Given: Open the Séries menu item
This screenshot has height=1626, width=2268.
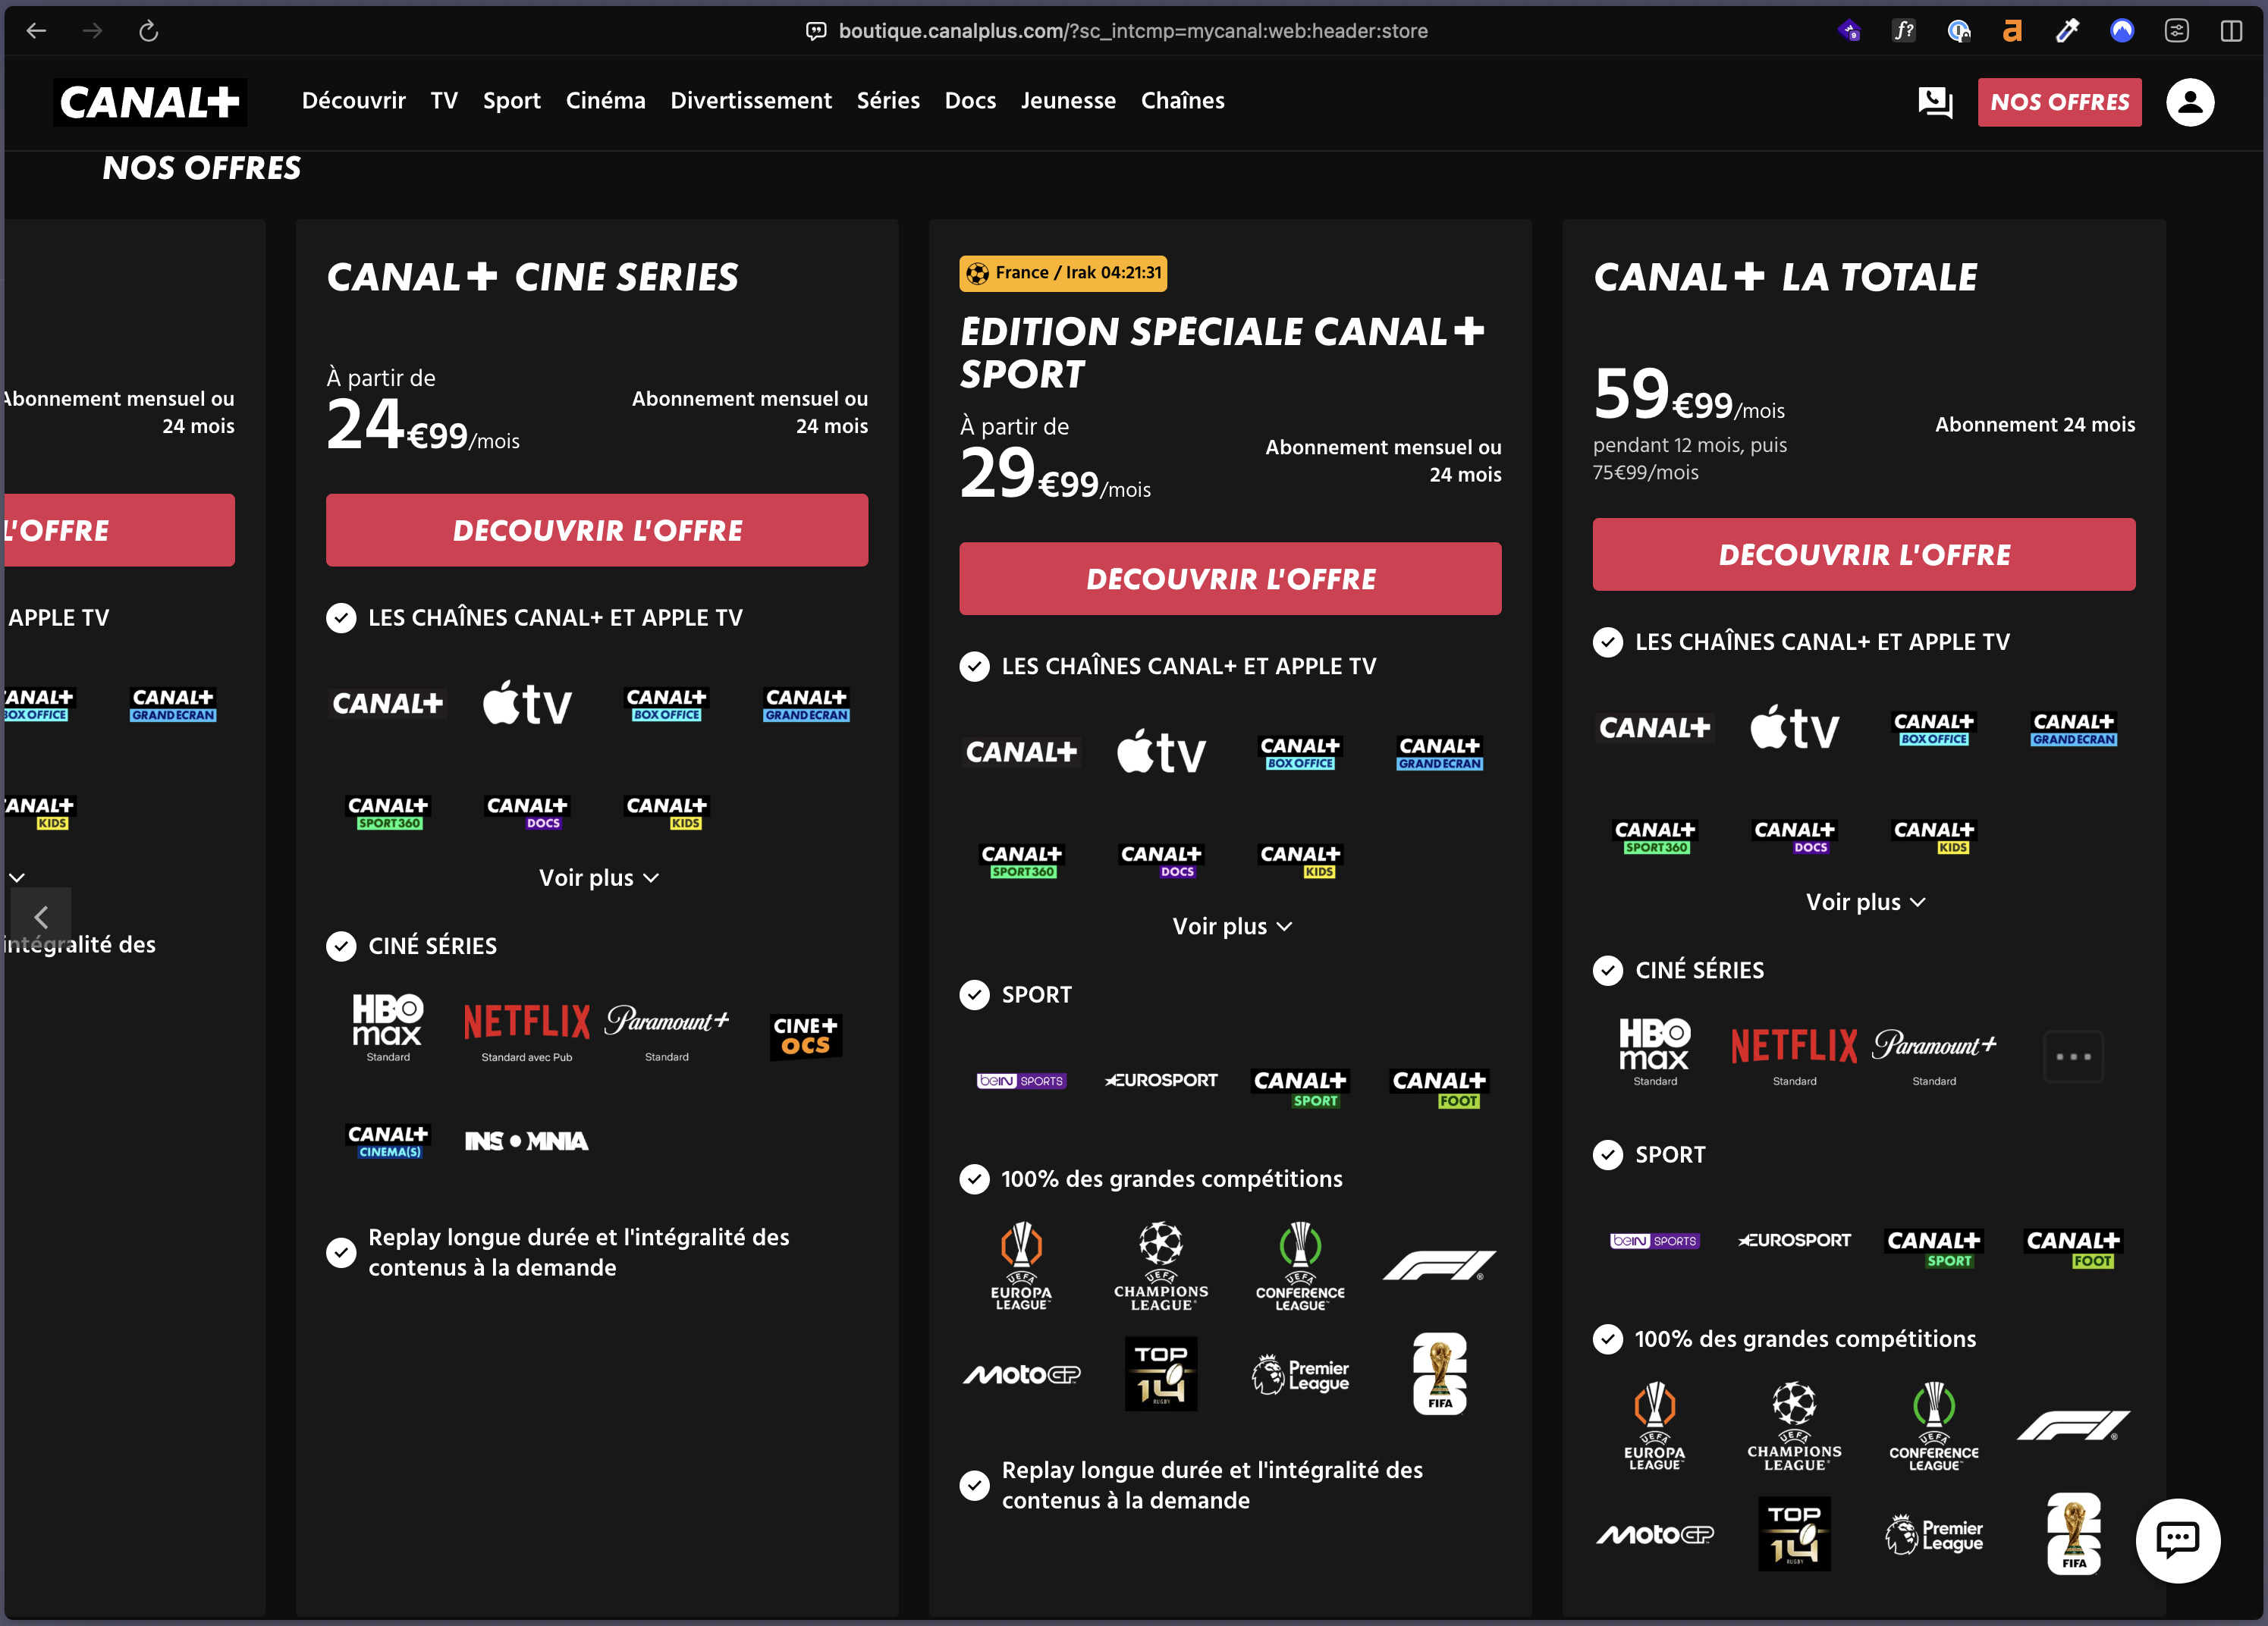Looking at the screenshot, I should [888, 101].
